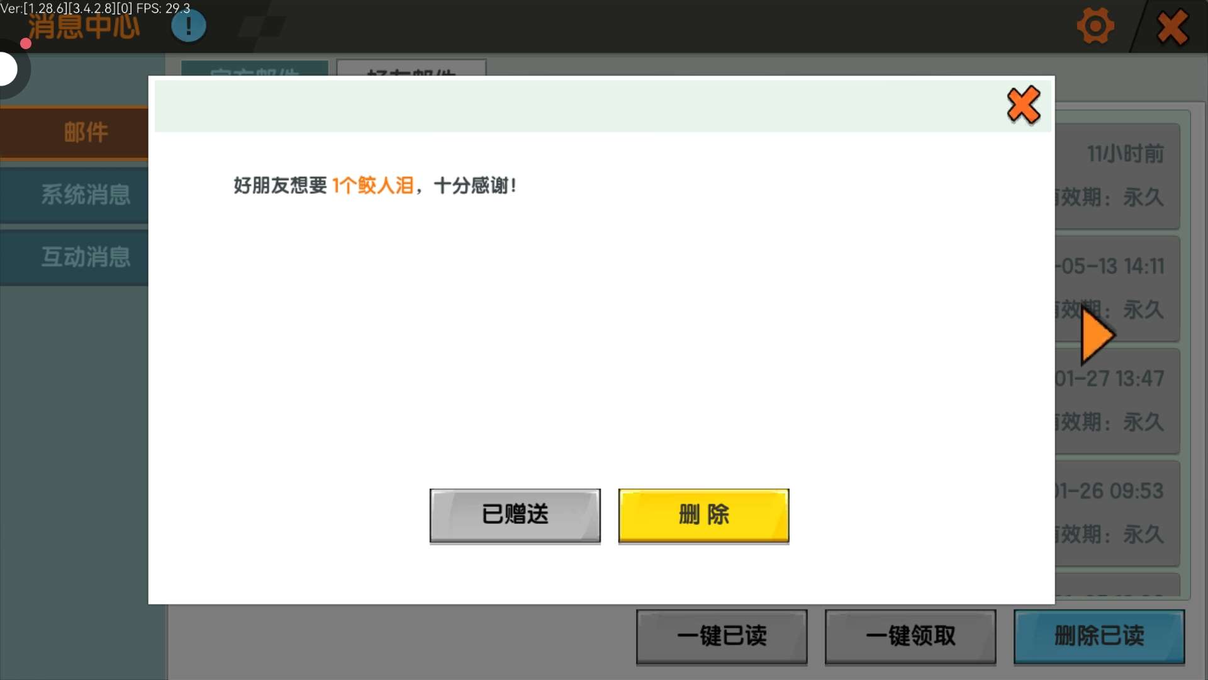Viewport: 1208px width, 680px height.
Task: Close the mail dialog popup
Action: pyautogui.click(x=1024, y=105)
